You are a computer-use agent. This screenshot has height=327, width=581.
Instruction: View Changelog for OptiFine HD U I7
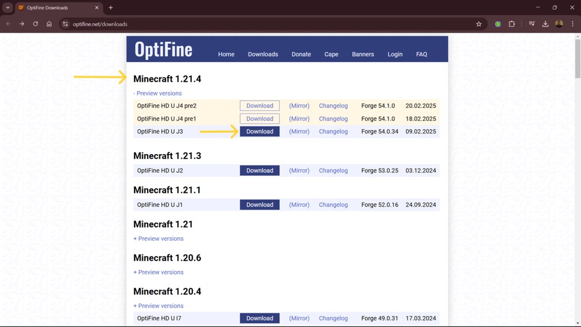[x=333, y=318]
